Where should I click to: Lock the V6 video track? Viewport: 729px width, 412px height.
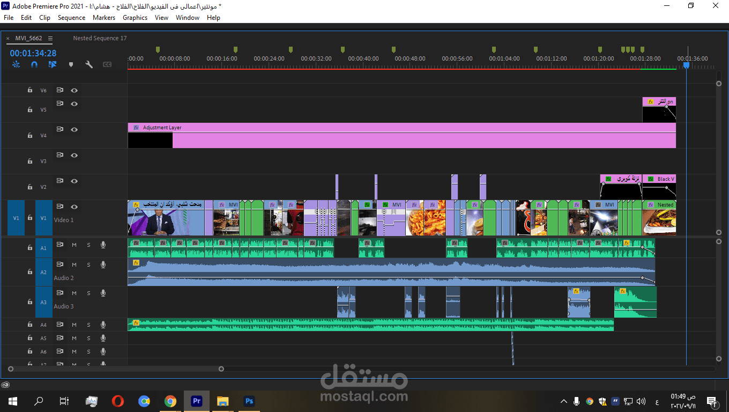click(30, 90)
